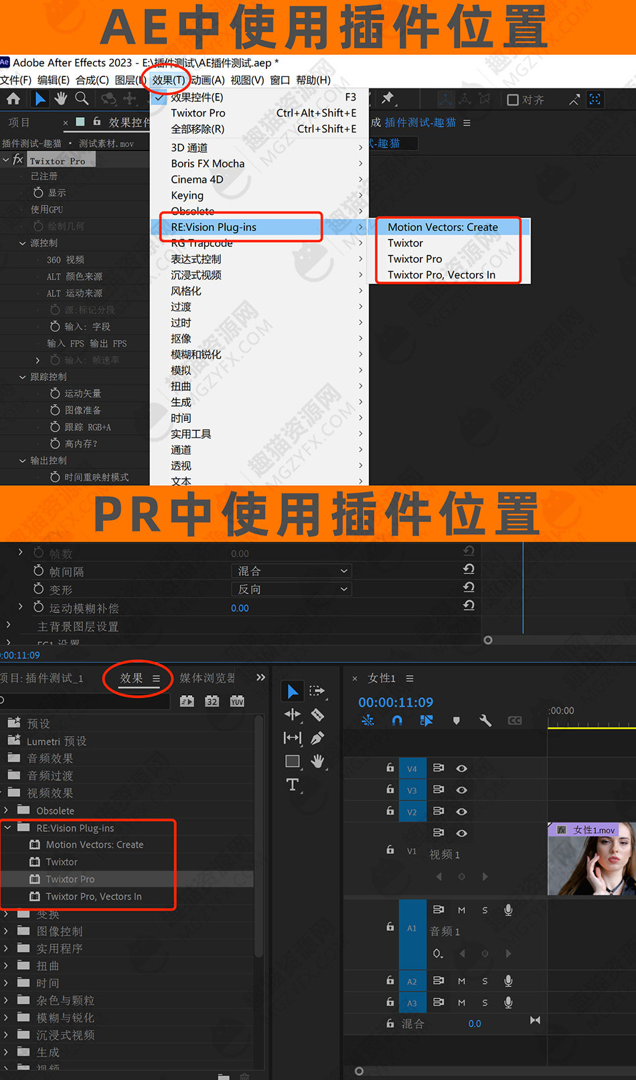
Task: Select the After Effects Zoom magnifier tool
Action: (x=82, y=99)
